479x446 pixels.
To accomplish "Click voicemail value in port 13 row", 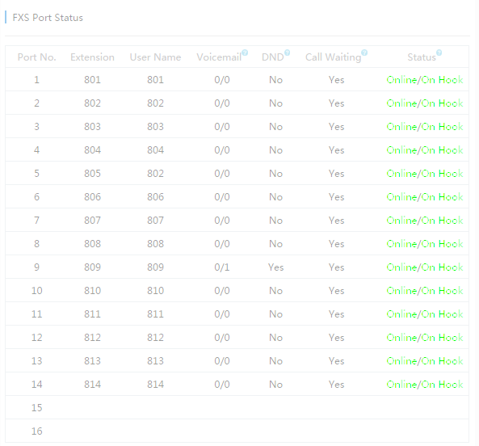I will (222, 361).
